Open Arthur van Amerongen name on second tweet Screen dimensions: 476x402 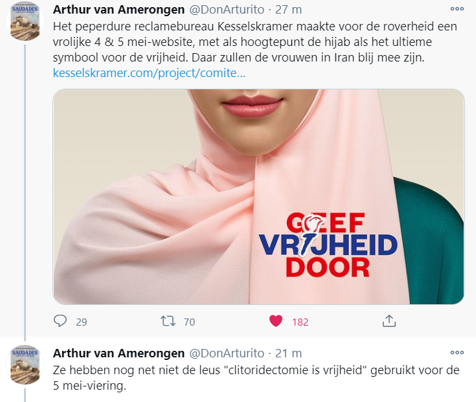[119, 353]
